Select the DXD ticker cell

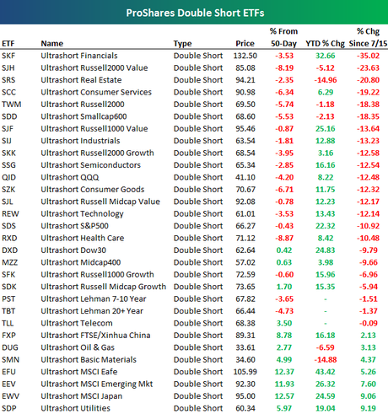coord(9,250)
